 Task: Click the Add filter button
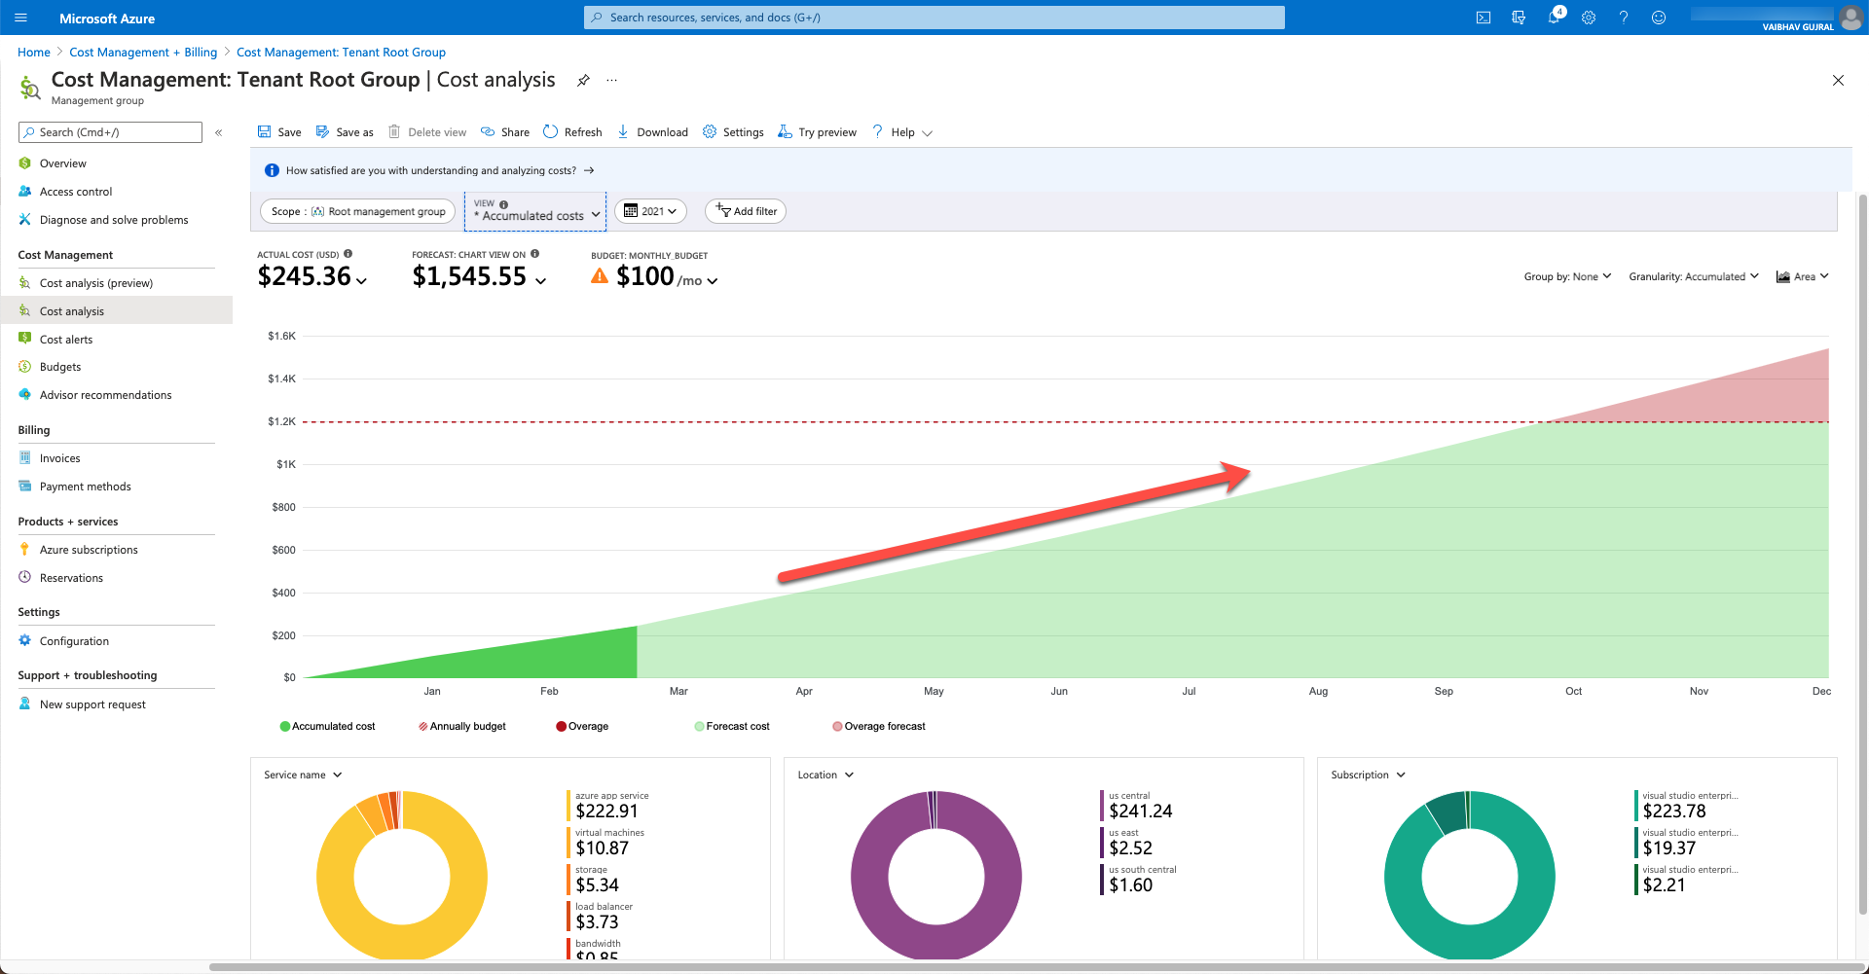pyautogui.click(x=746, y=211)
